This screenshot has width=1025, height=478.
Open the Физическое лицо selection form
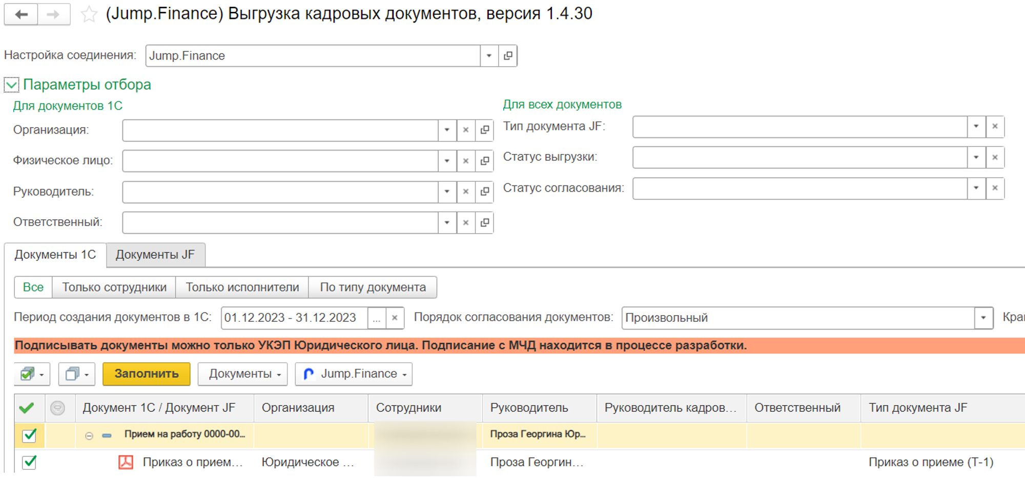pos(484,161)
